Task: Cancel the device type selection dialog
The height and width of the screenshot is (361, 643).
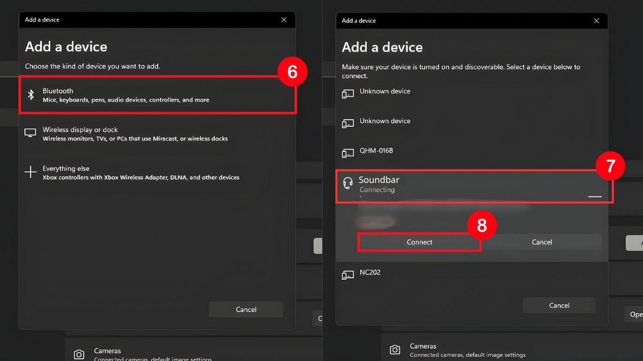Action: click(246, 310)
